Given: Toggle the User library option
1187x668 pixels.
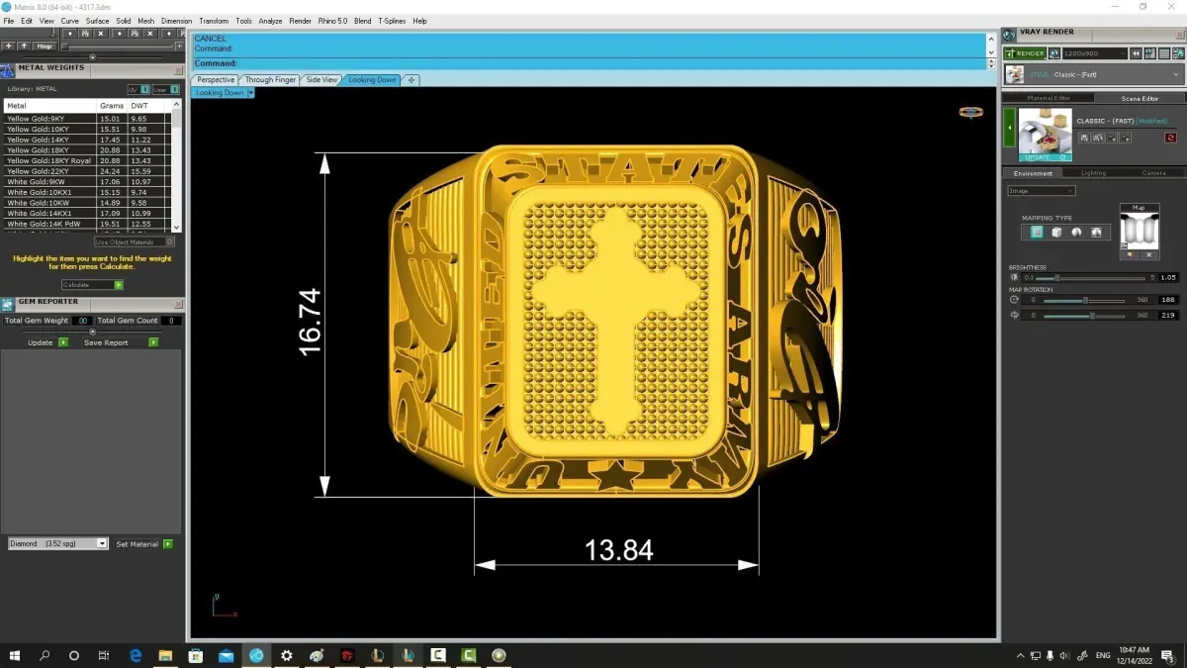Looking at the screenshot, I should coord(165,89).
